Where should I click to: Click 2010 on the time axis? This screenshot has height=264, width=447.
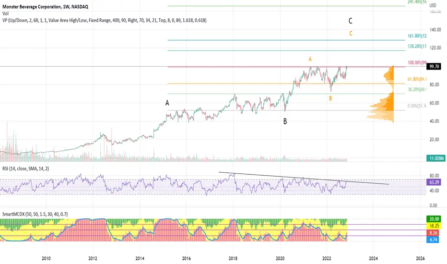(x=46, y=259)
